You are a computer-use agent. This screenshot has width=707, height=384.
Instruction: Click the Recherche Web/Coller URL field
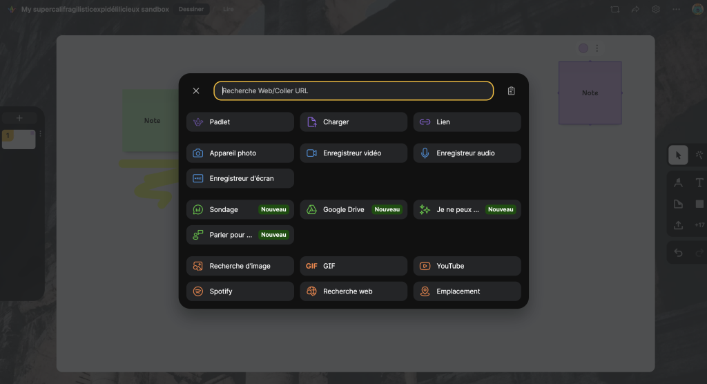tap(353, 90)
